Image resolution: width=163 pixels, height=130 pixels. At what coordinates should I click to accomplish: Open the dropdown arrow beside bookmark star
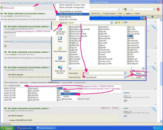(x=121, y=9)
